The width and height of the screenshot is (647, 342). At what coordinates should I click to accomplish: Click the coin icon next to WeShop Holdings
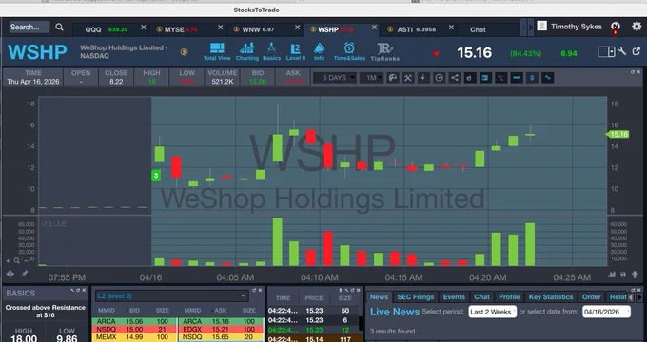(x=184, y=52)
